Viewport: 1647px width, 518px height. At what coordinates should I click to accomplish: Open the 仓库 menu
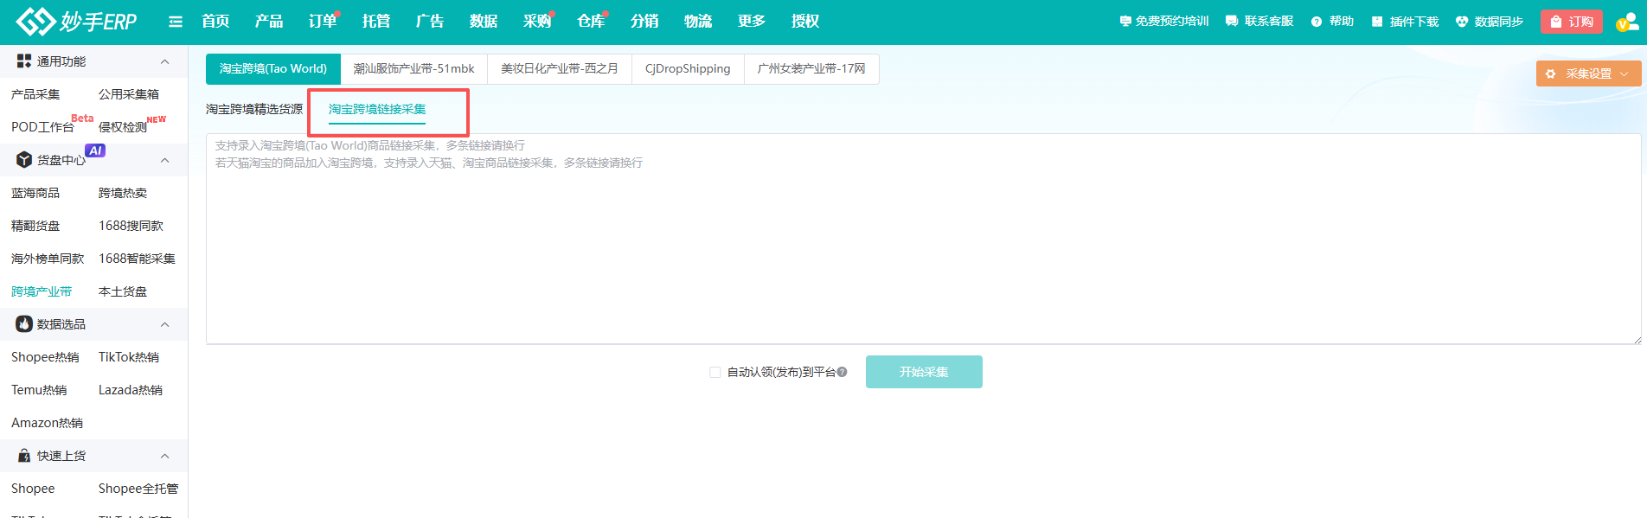click(591, 22)
